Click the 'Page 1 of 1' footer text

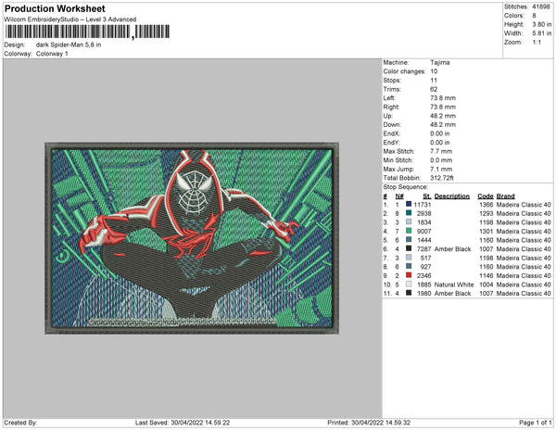[535, 423]
